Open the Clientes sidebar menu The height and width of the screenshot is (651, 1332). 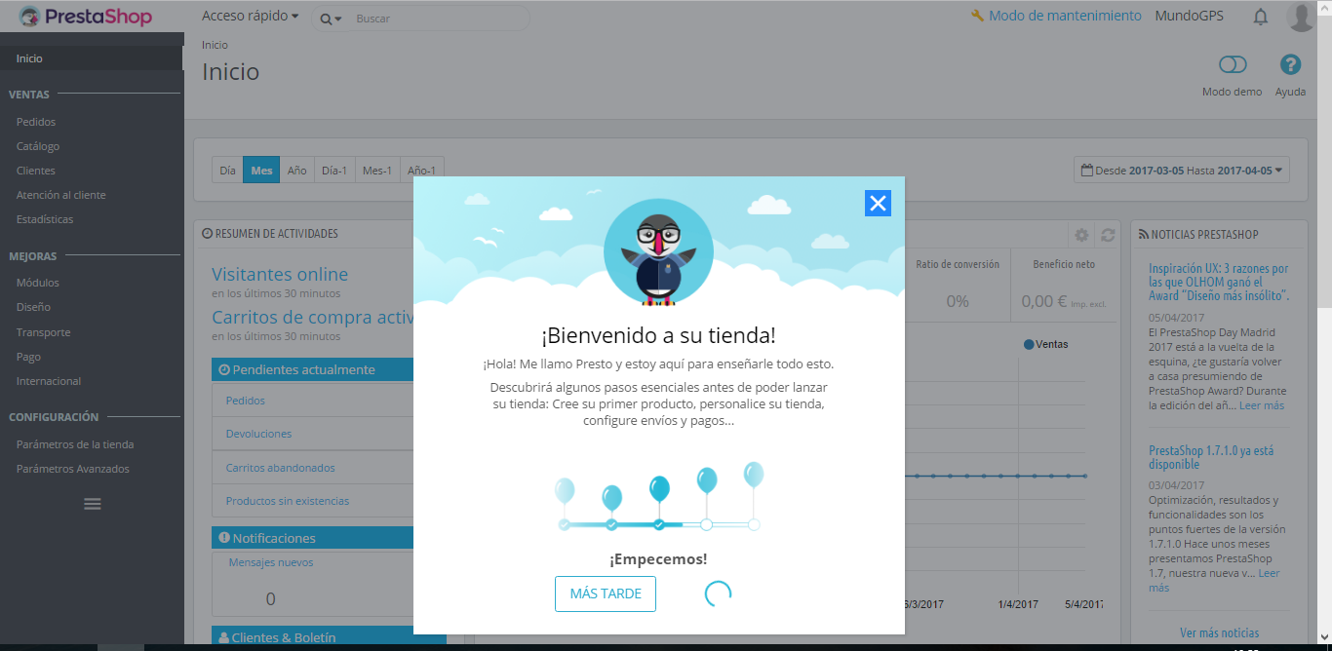pyautogui.click(x=36, y=171)
